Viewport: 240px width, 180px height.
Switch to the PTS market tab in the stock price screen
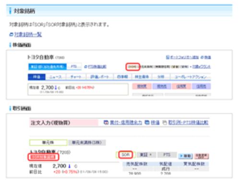[x=74, y=66]
